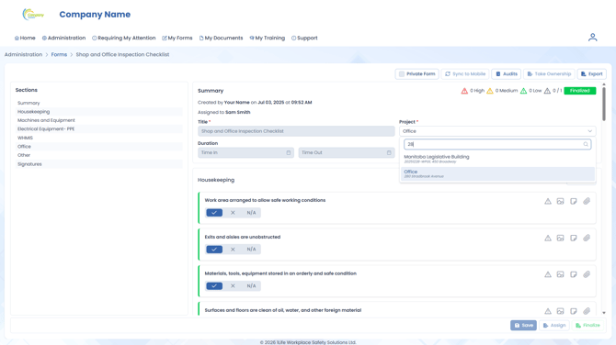Click search magnifier in project filter box
Viewport: 616px width, 345px height.
point(586,144)
